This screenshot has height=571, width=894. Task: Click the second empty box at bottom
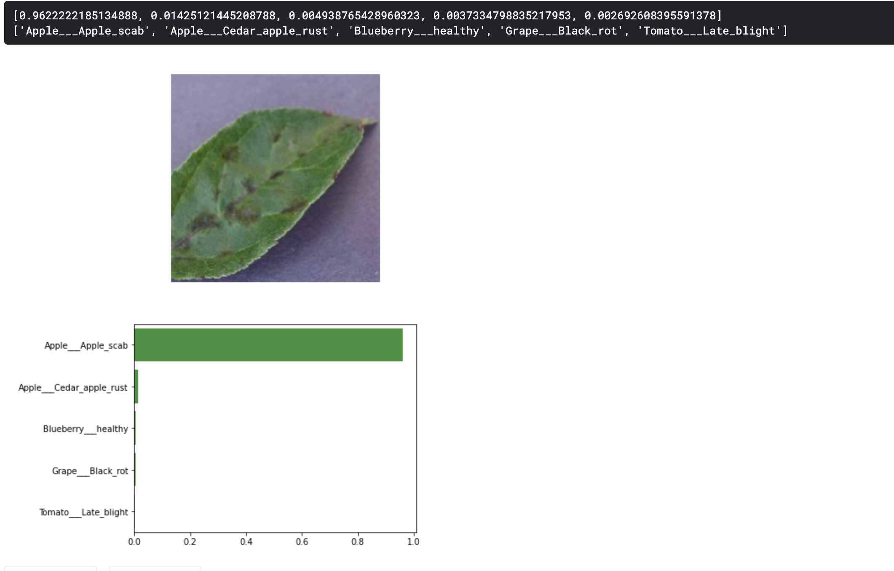tap(155, 568)
